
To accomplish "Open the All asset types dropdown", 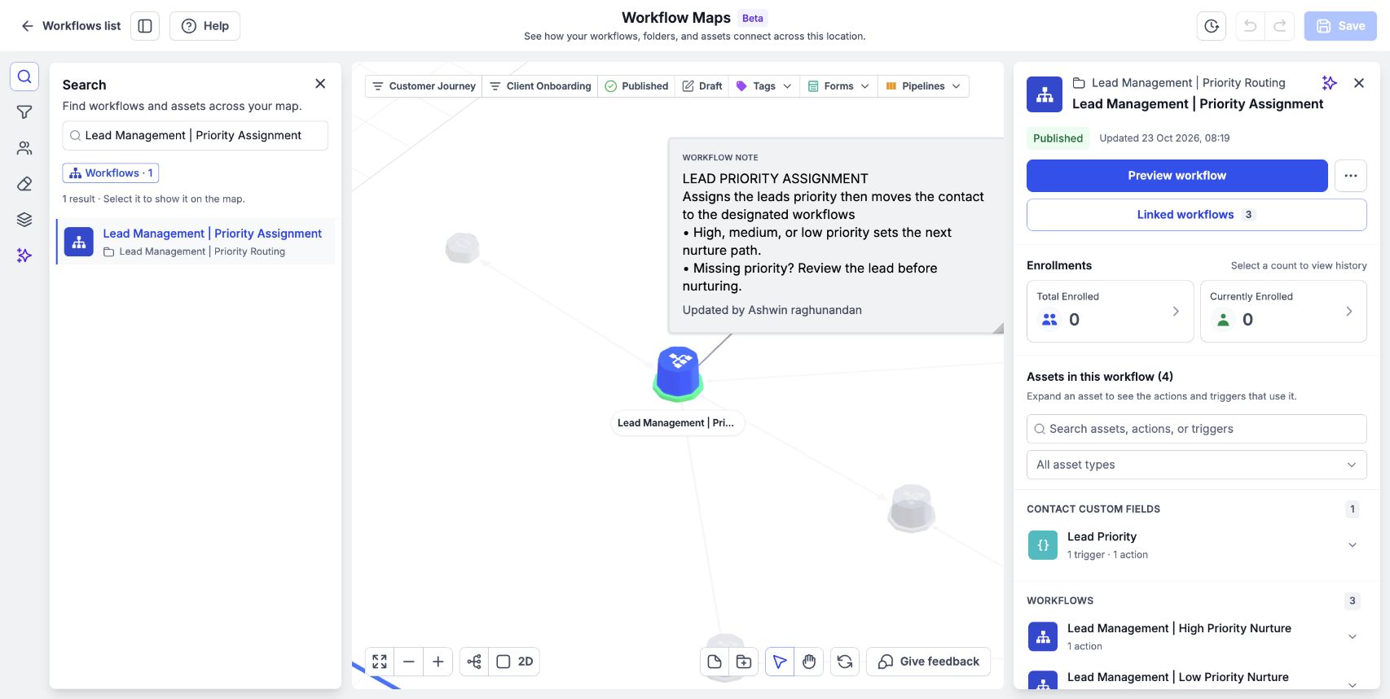I will tap(1196, 465).
